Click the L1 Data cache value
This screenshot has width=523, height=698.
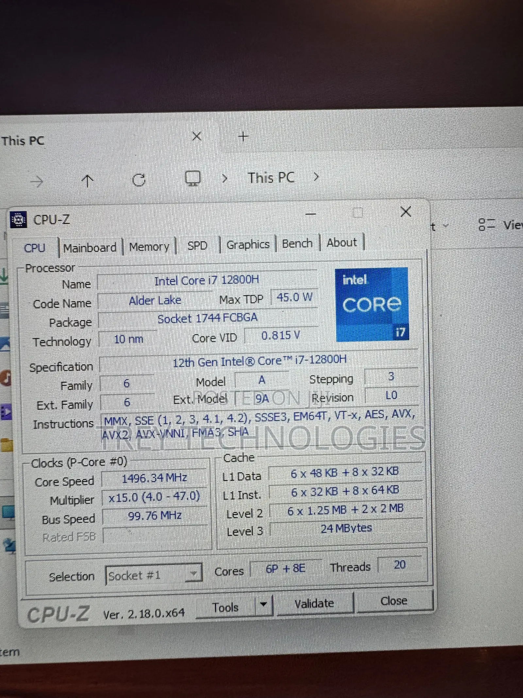pyautogui.click(x=345, y=472)
